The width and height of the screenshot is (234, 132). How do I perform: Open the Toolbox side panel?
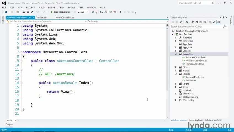[3, 20]
